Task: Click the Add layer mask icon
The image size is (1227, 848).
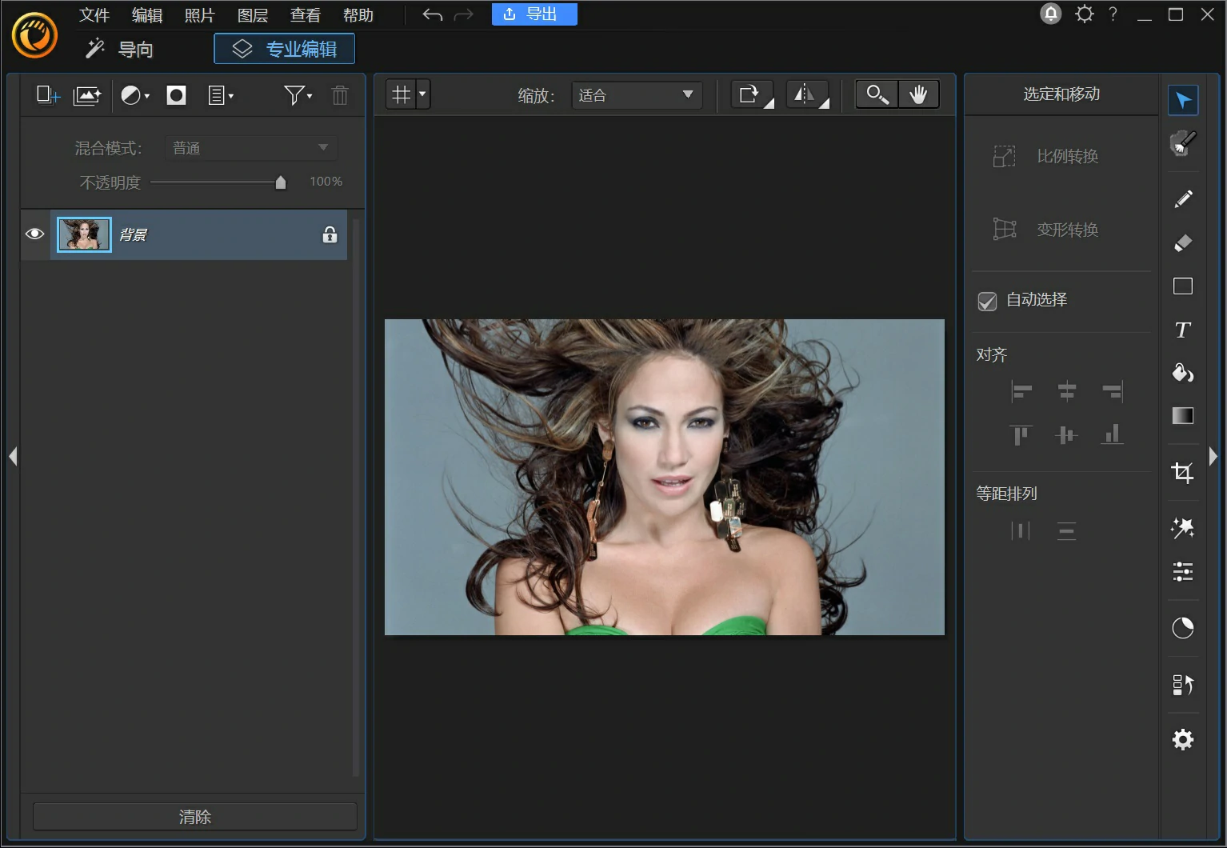Action: click(x=176, y=96)
